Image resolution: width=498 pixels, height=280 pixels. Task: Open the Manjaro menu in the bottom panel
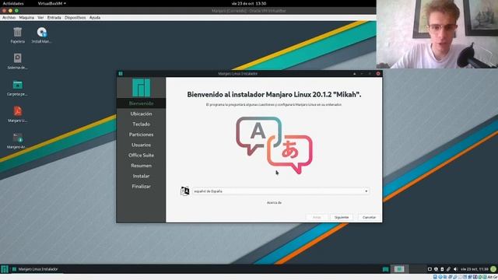pyautogui.click(x=5, y=269)
